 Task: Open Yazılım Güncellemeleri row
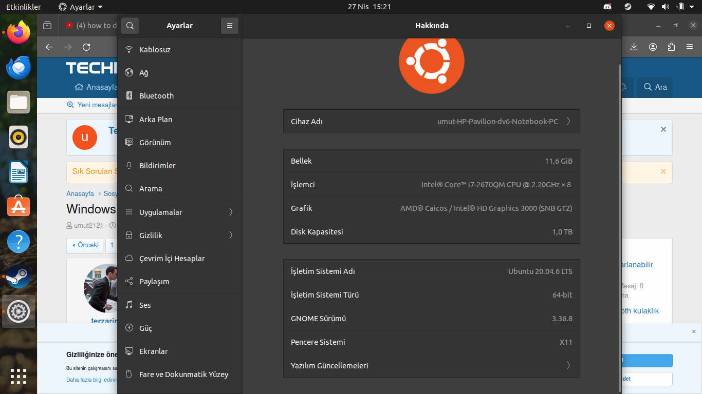click(x=431, y=366)
